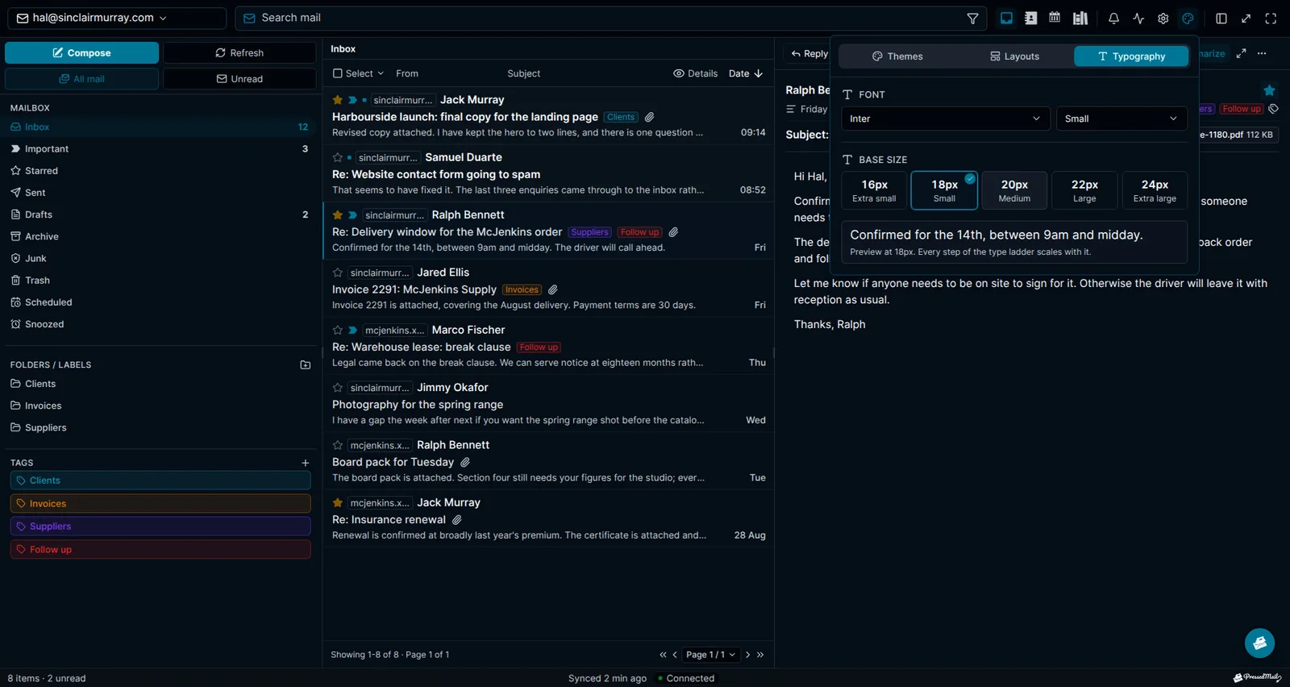Add a new tag with the plus icon
The height and width of the screenshot is (687, 1290).
pyautogui.click(x=306, y=463)
